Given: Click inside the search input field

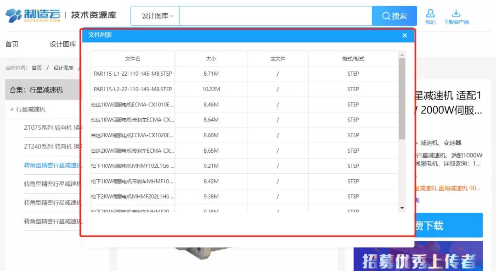Looking at the screenshot, I should pos(276,16).
